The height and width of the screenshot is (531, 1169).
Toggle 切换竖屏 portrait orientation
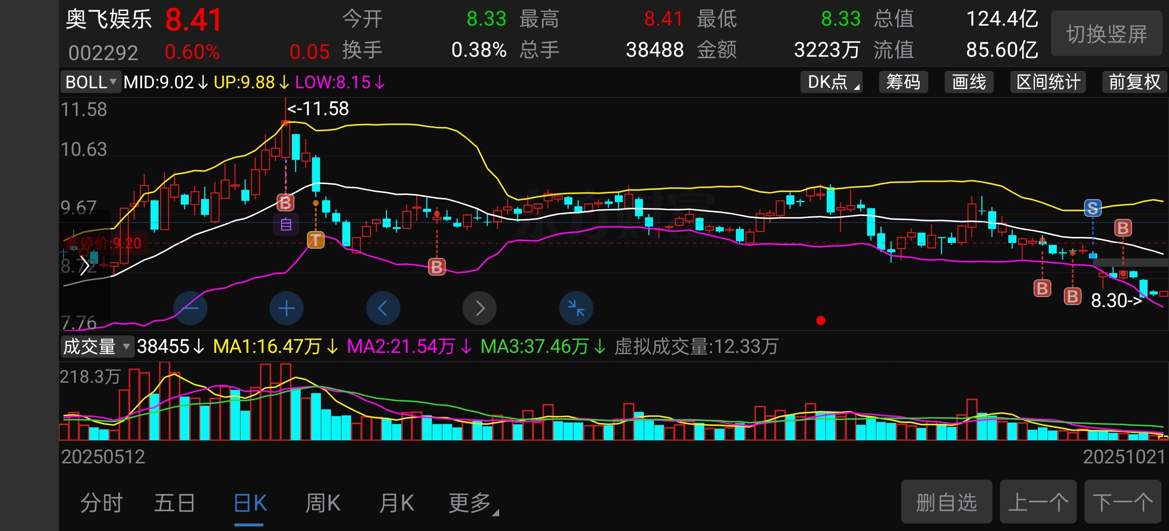coord(1106,34)
